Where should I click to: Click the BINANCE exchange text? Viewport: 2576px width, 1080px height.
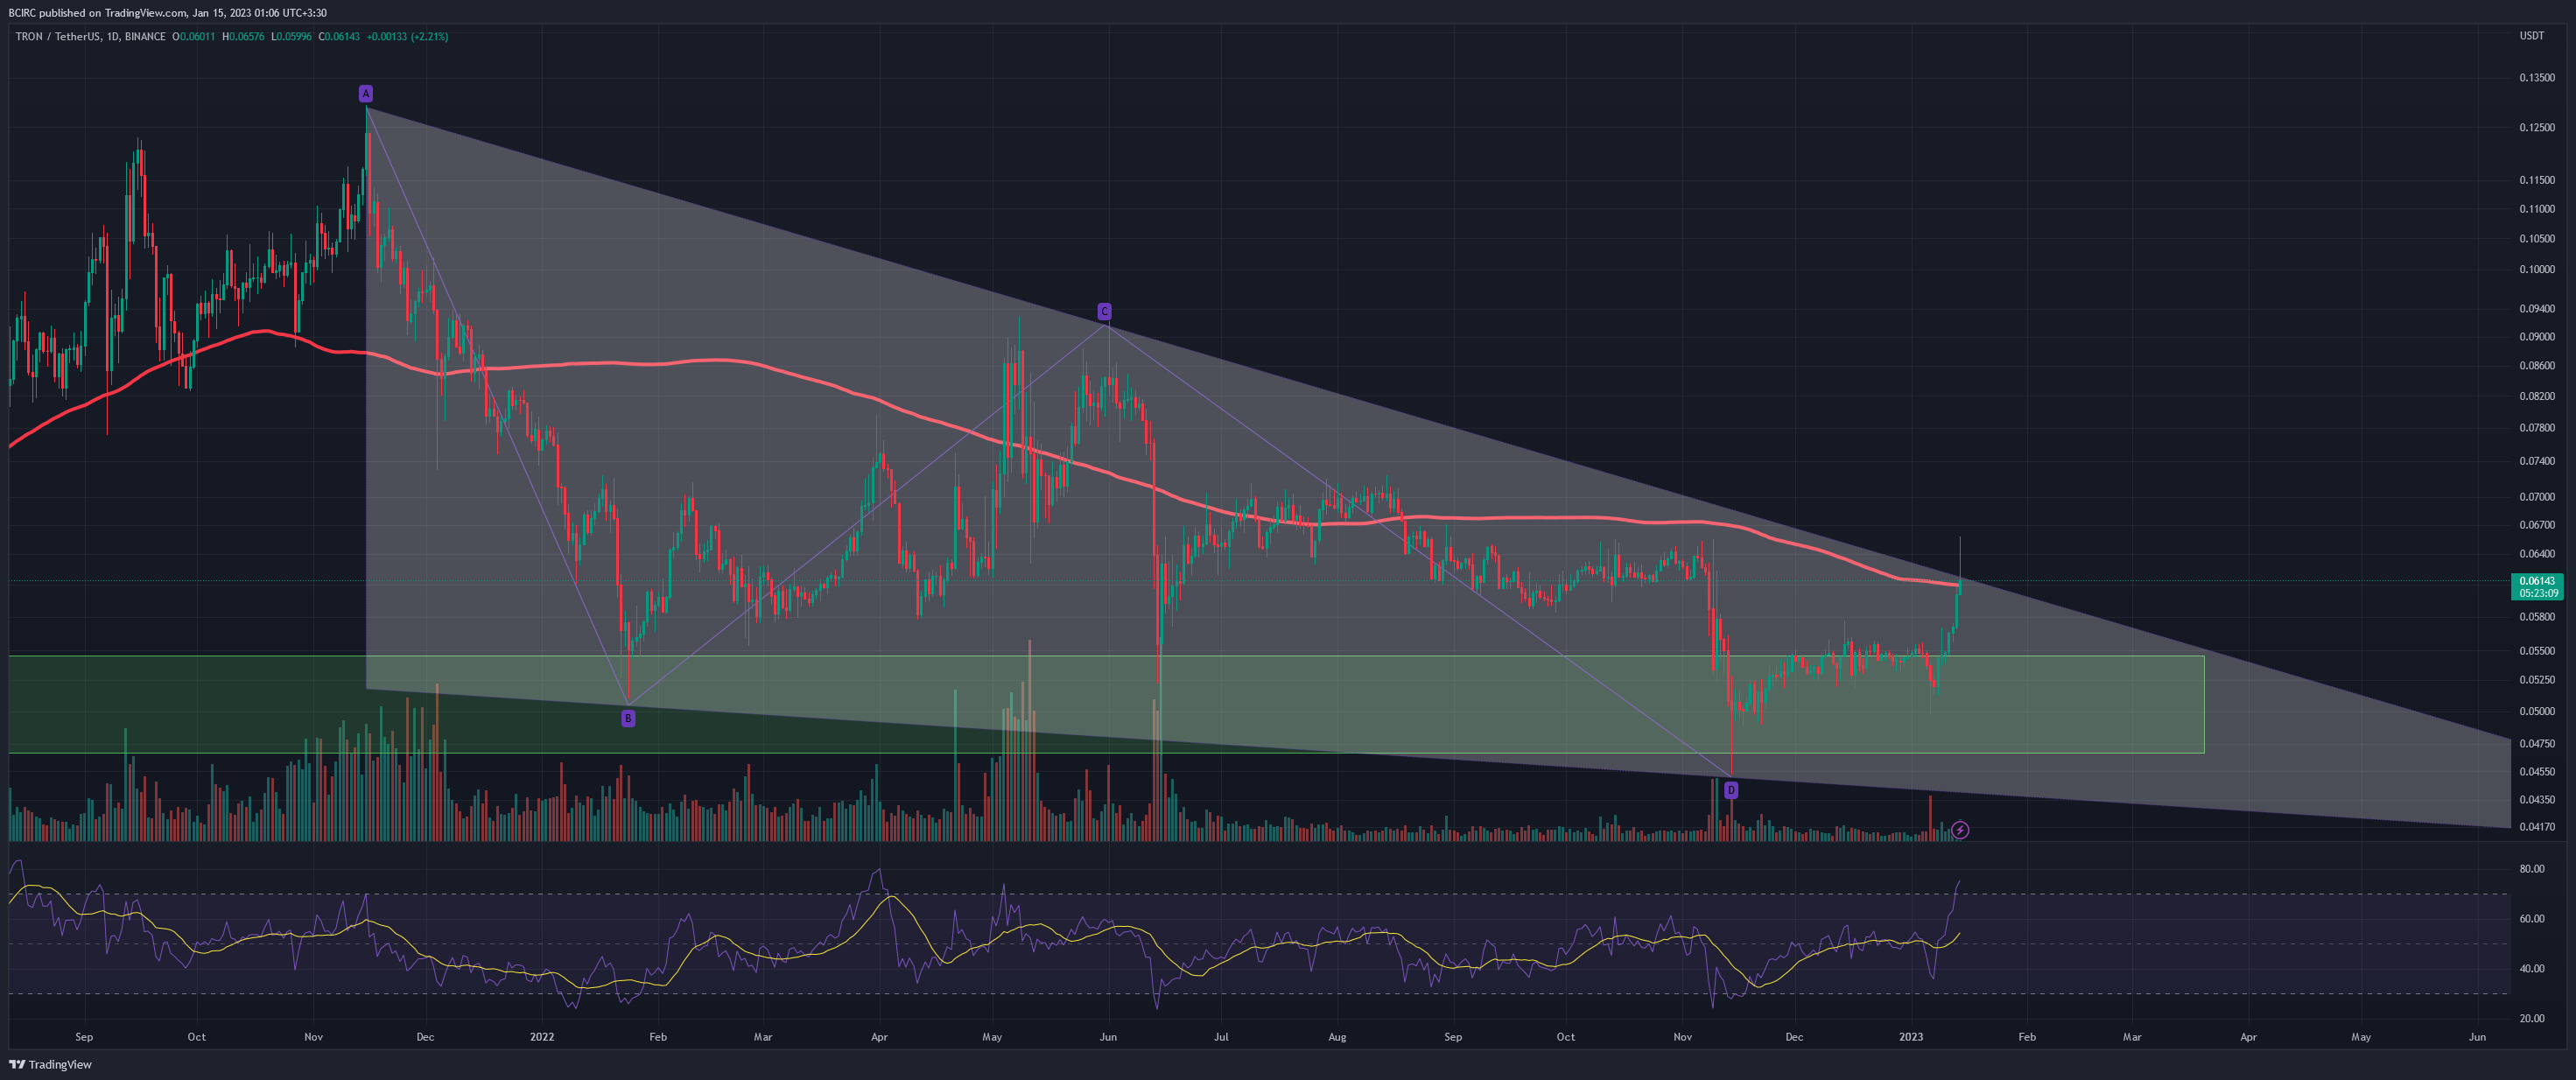146,37
